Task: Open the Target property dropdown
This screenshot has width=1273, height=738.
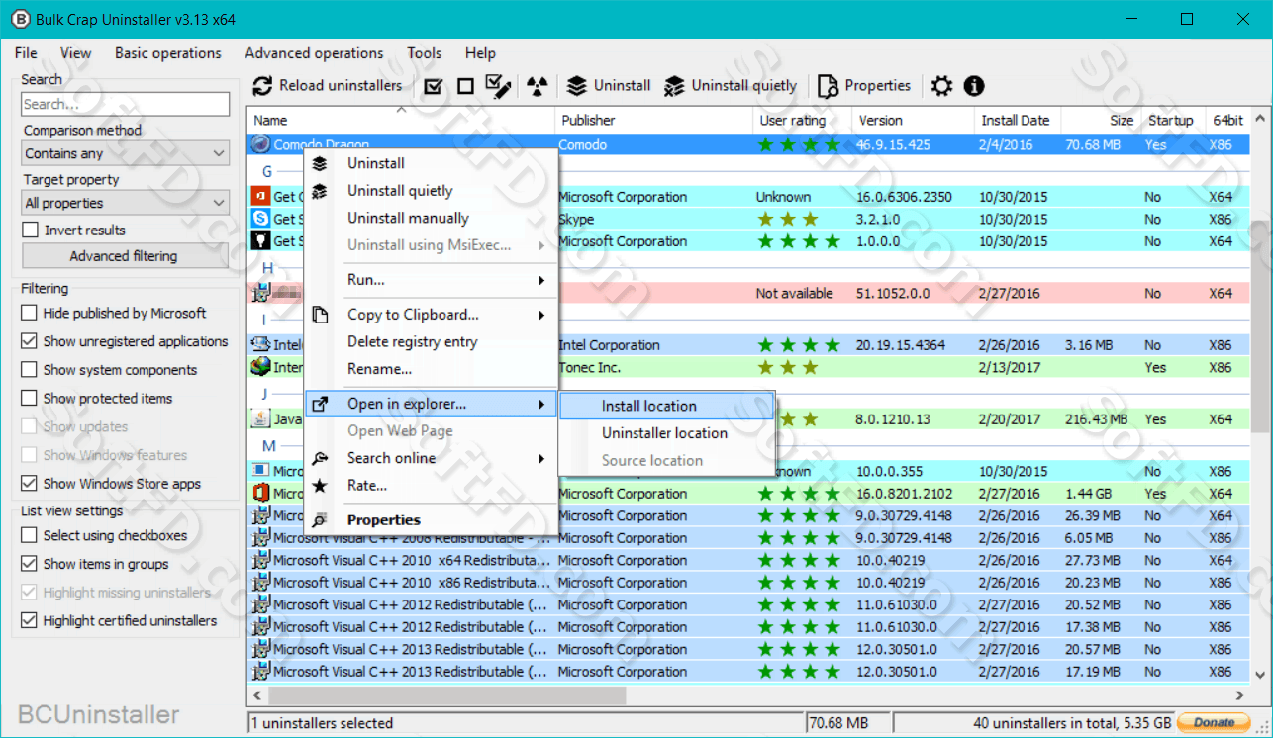Action: tap(126, 203)
